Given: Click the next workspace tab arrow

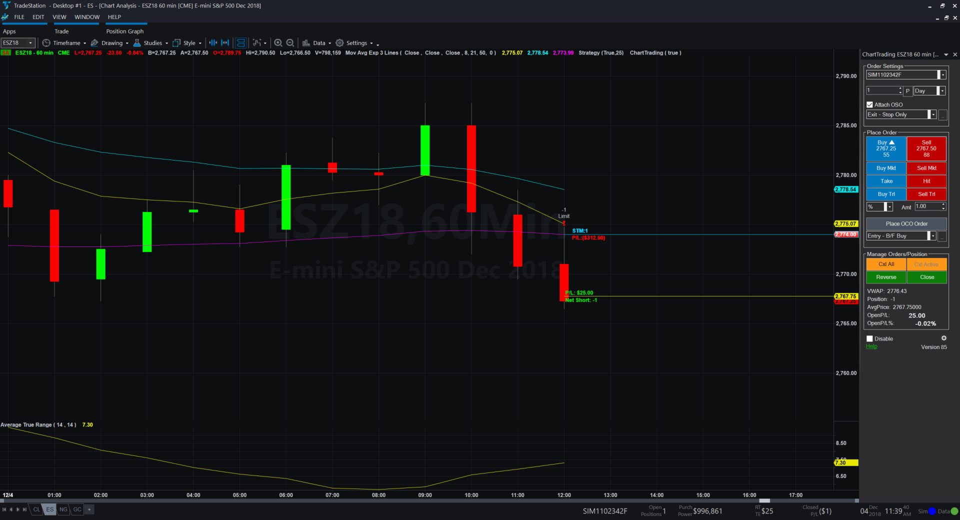Looking at the screenshot, I should point(18,509).
